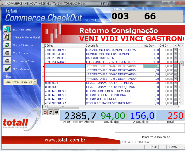Click the F12 Gravar green checkmark icon
The width and height of the screenshot is (185, 151).
tap(7, 69)
